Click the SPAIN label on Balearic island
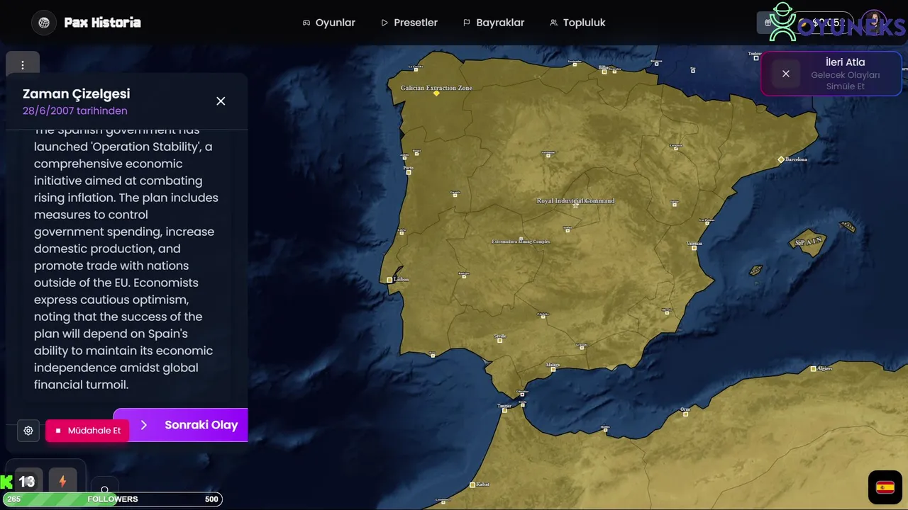 808,242
